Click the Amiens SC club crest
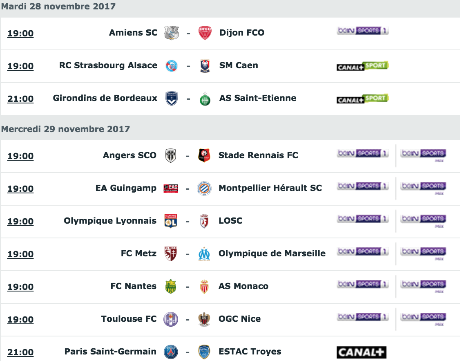The width and height of the screenshot is (460, 361). pyautogui.click(x=171, y=33)
